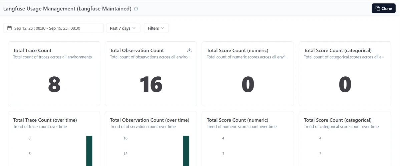Click the trace count value 8
This screenshot has width=400, height=166.
54,85
